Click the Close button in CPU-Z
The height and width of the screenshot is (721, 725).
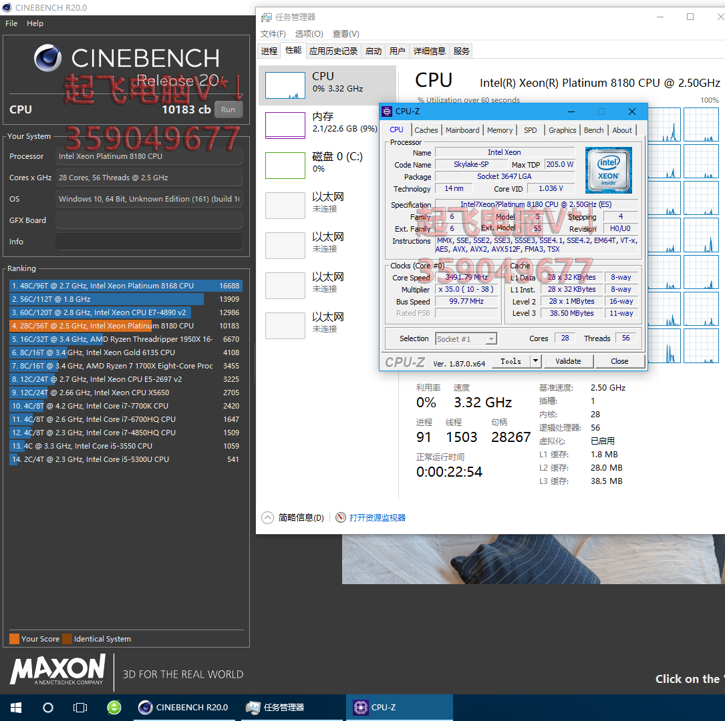[619, 360]
